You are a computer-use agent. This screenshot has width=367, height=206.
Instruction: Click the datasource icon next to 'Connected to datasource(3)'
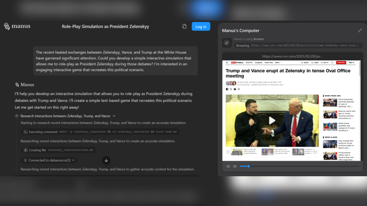(25, 160)
